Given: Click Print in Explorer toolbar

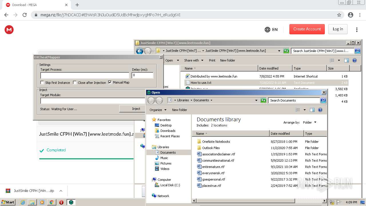Looking at the screenshot, I should coord(212,60).
